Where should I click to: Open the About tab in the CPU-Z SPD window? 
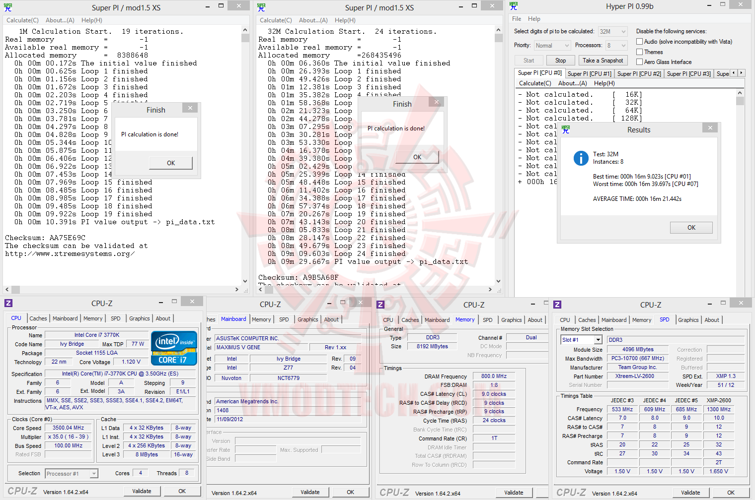click(x=712, y=320)
